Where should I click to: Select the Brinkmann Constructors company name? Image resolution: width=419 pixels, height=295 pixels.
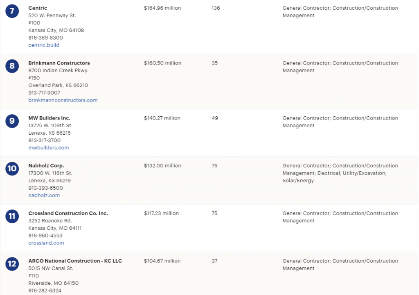(x=59, y=63)
